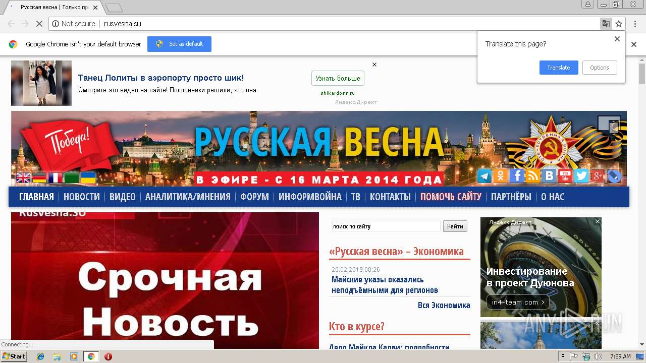The height and width of the screenshot is (363, 646).
Task: Click the browser Back arrow
Action: pyautogui.click(x=11, y=24)
